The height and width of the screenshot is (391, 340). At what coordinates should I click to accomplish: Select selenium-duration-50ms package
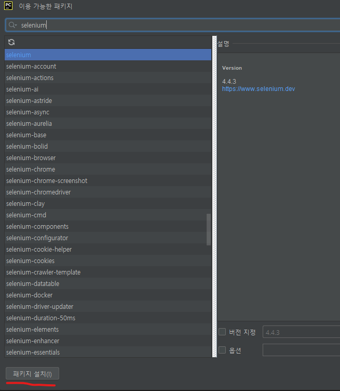click(x=108, y=318)
